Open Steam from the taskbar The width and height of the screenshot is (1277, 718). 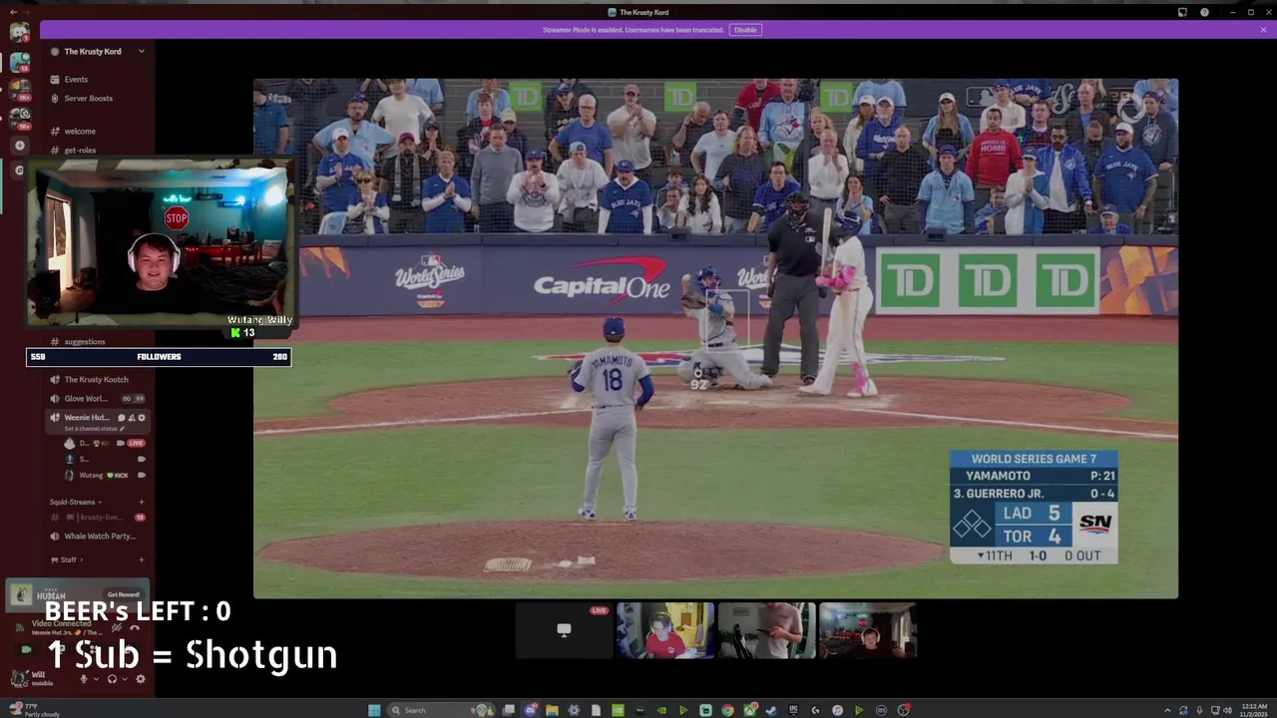point(770,710)
